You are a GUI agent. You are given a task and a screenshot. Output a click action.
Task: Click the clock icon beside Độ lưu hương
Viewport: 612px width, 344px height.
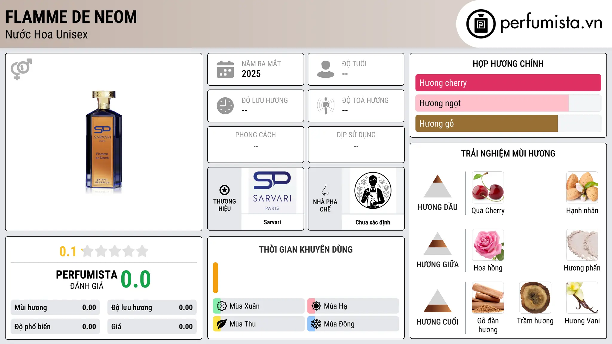[225, 106]
